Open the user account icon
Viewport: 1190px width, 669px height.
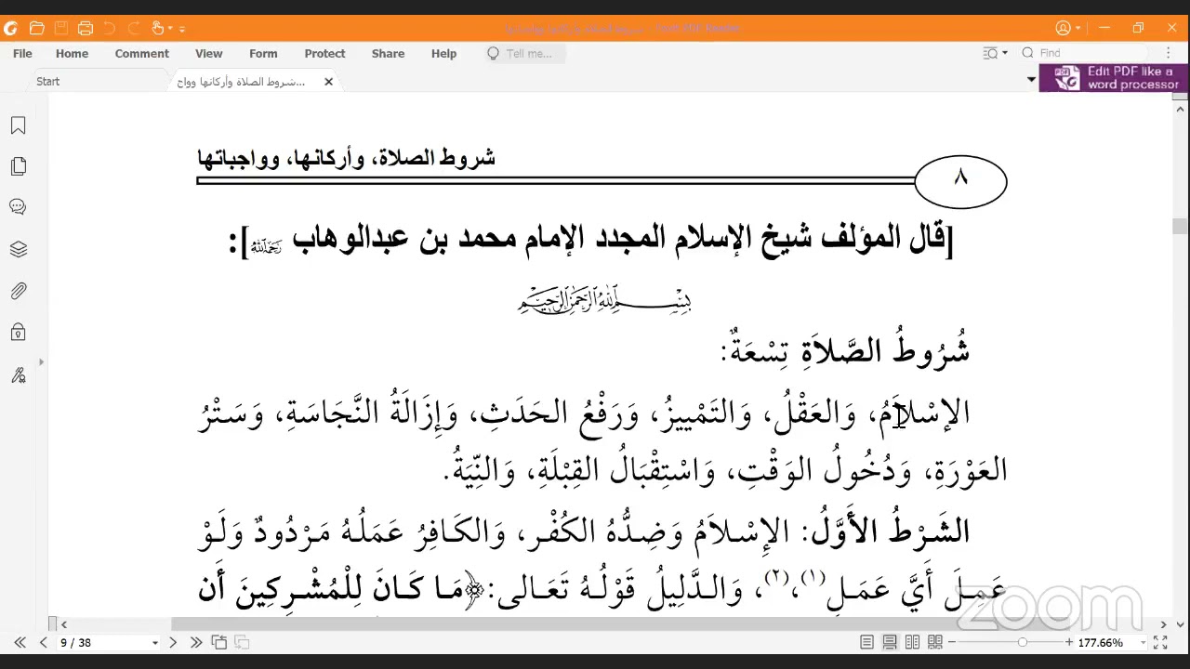click(1064, 28)
